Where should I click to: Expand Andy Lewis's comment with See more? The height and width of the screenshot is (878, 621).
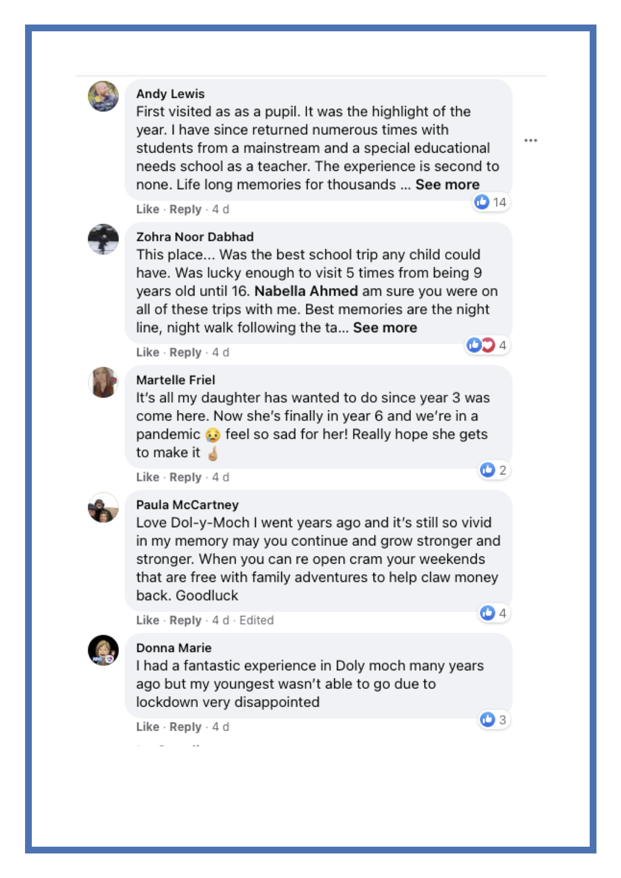[447, 185]
